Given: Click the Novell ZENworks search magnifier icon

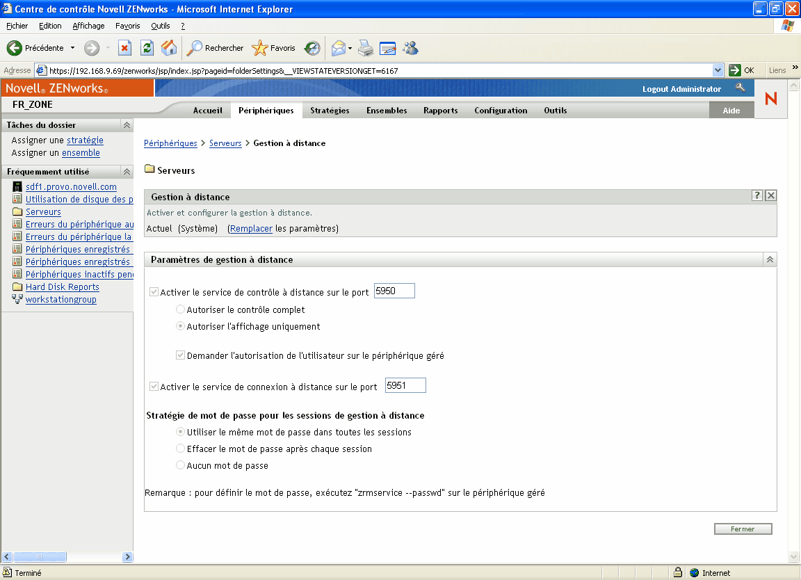Looking at the screenshot, I should pyautogui.click(x=741, y=88).
